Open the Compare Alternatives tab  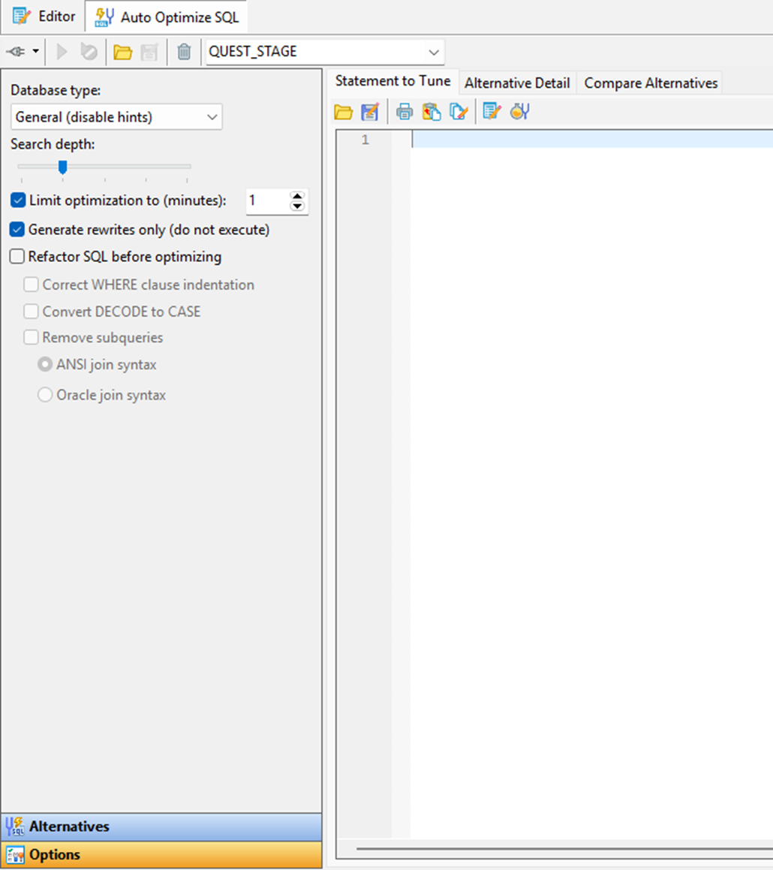(651, 83)
